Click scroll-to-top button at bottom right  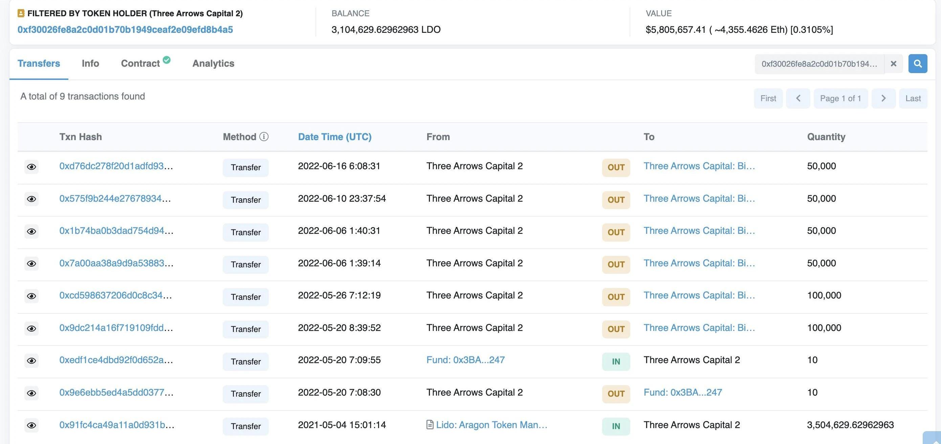click(933, 438)
